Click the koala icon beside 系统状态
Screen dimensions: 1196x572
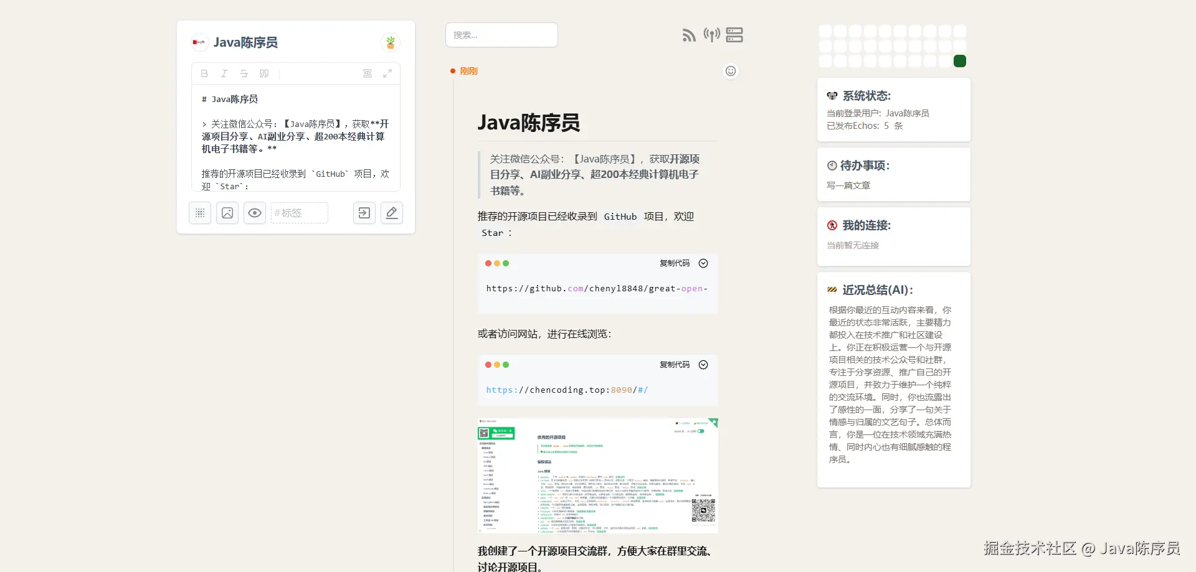832,96
